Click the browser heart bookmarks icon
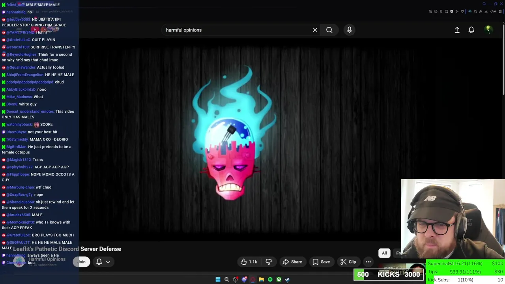Viewport: 505px width, 284px height. tap(462, 11)
